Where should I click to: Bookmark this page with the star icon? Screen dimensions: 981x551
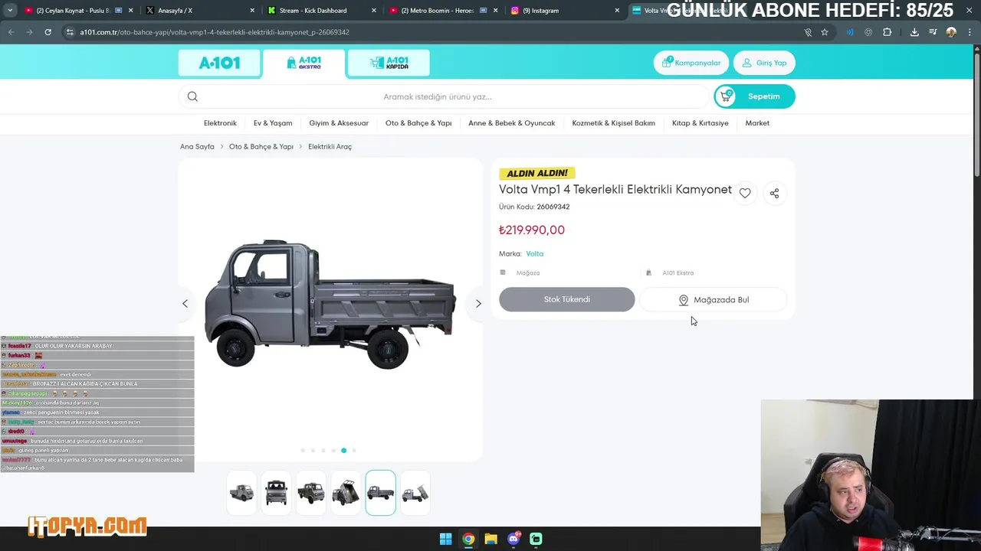(825, 32)
